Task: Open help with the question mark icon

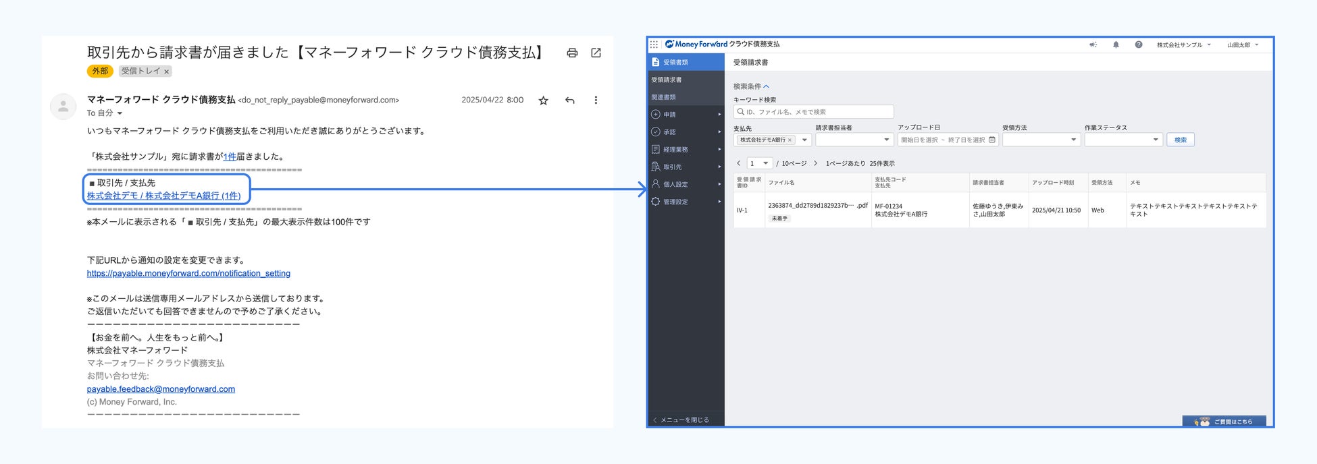Action: tap(1139, 45)
